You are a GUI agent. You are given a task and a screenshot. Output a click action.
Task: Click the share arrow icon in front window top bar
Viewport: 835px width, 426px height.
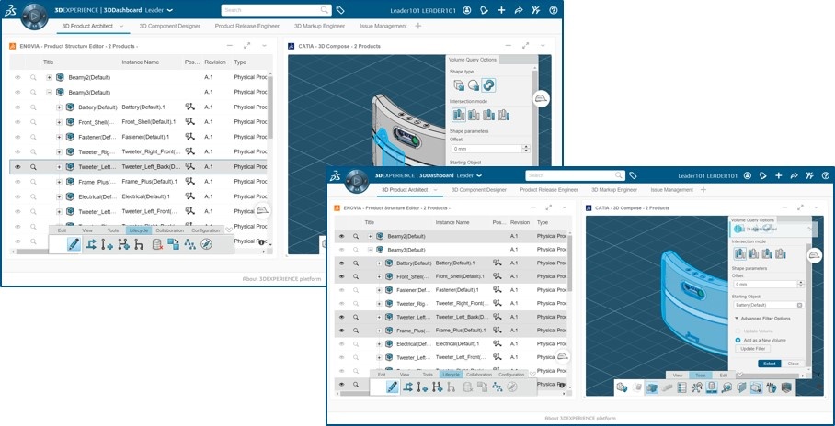(x=794, y=175)
